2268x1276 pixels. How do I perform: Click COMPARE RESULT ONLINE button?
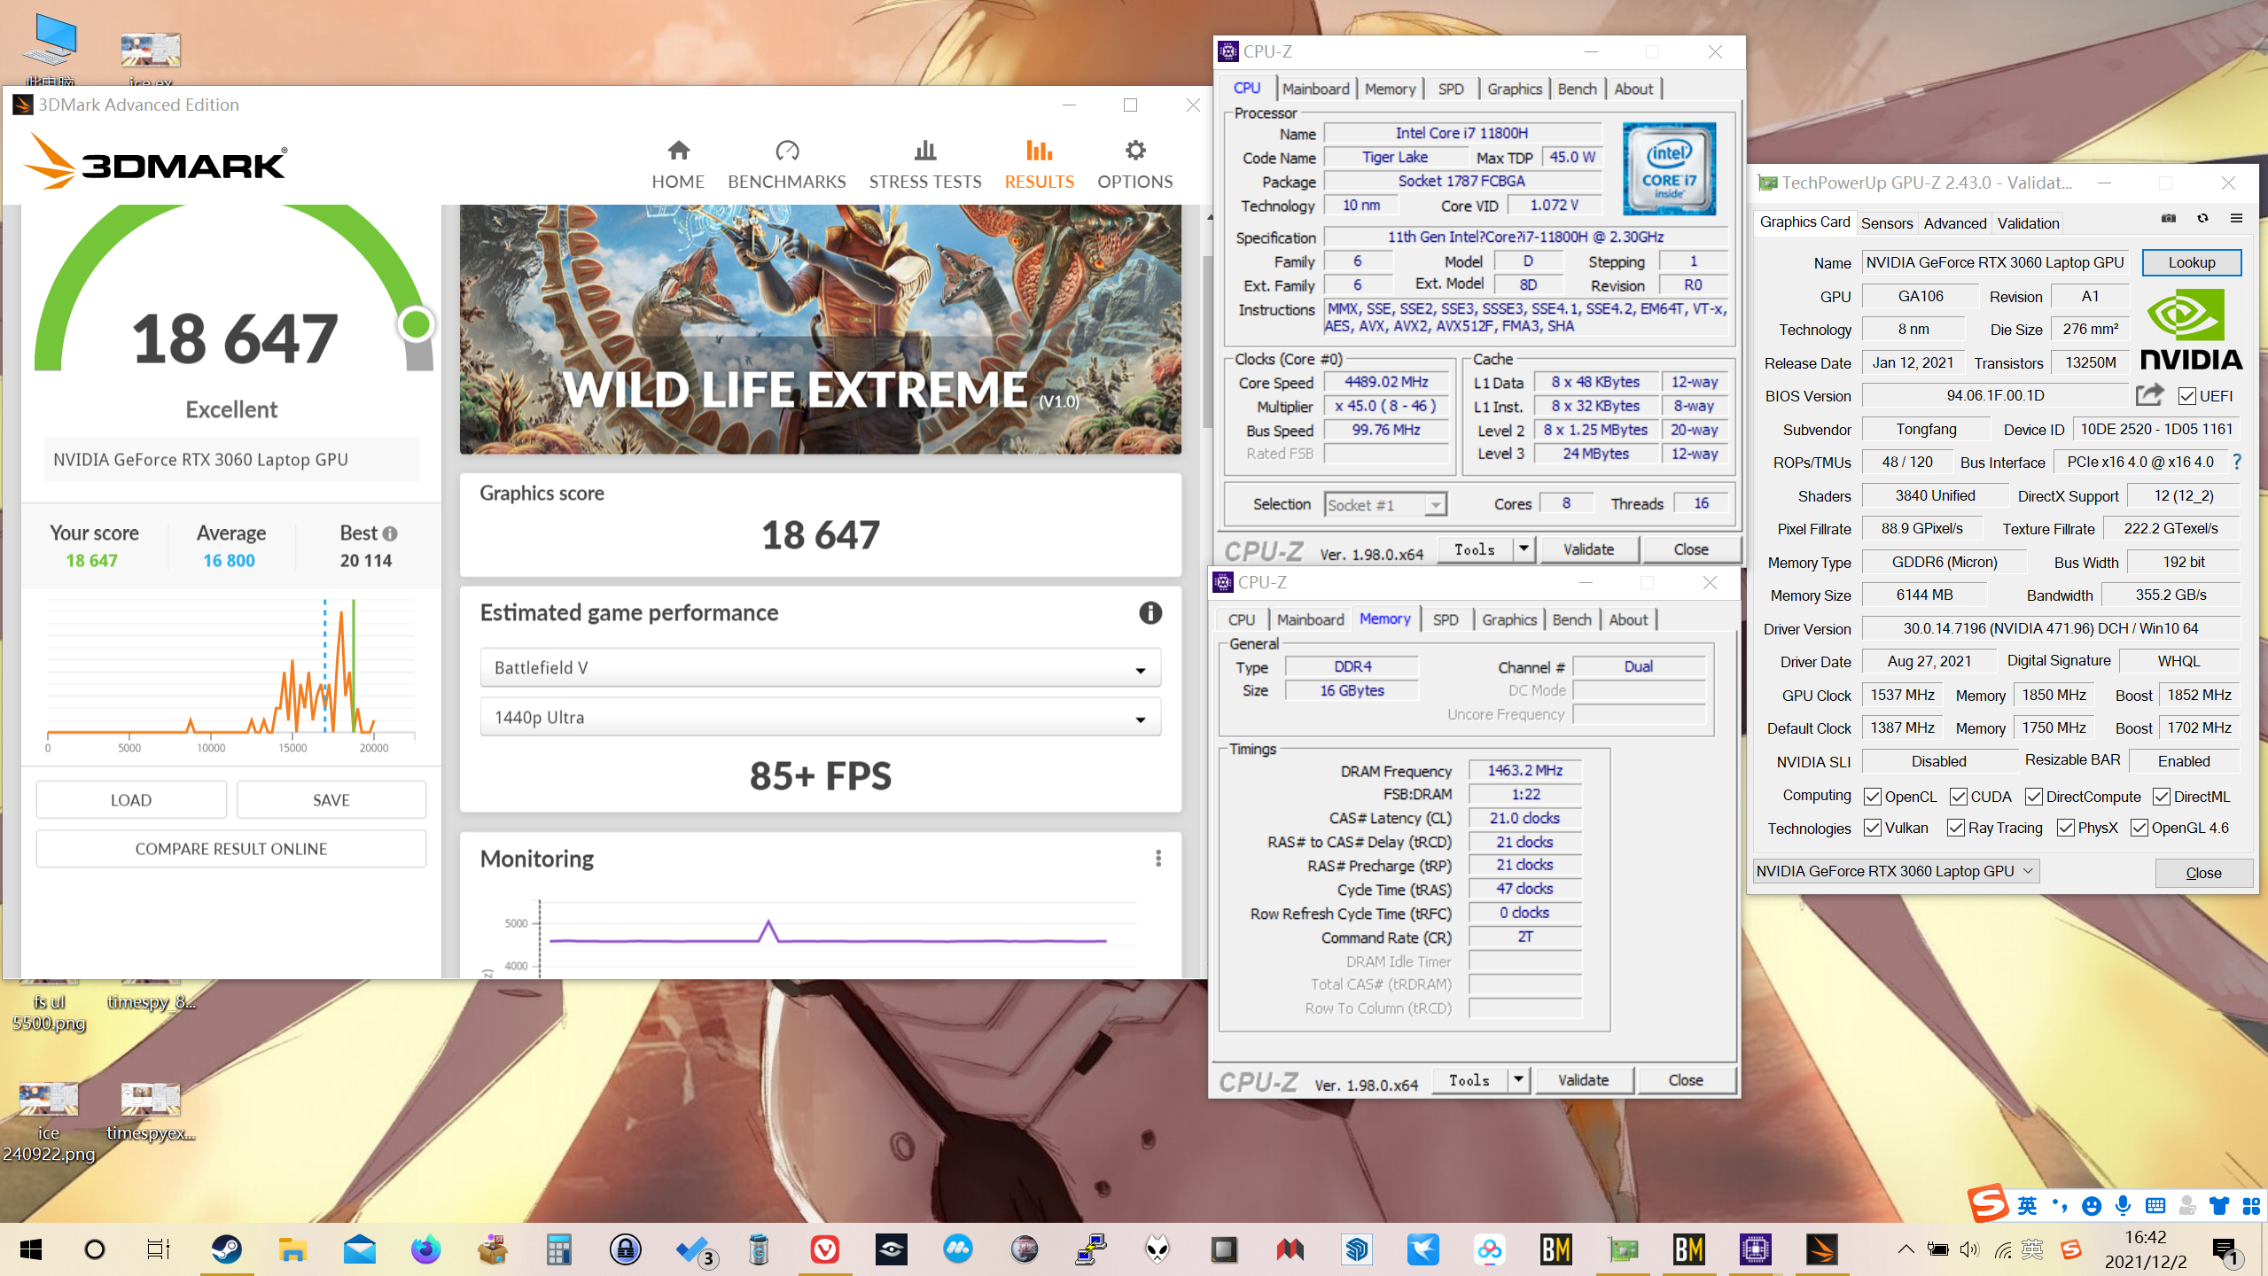(231, 849)
